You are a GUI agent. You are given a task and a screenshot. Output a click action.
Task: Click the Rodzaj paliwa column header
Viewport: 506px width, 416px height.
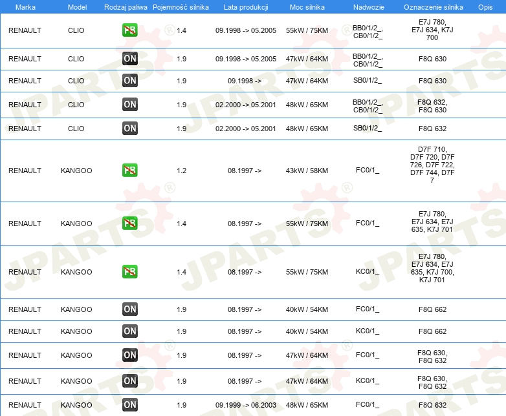(x=126, y=7)
